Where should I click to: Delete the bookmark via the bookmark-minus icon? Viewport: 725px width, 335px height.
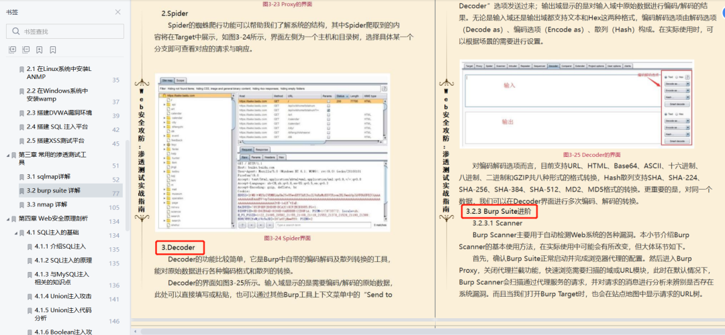[53, 50]
